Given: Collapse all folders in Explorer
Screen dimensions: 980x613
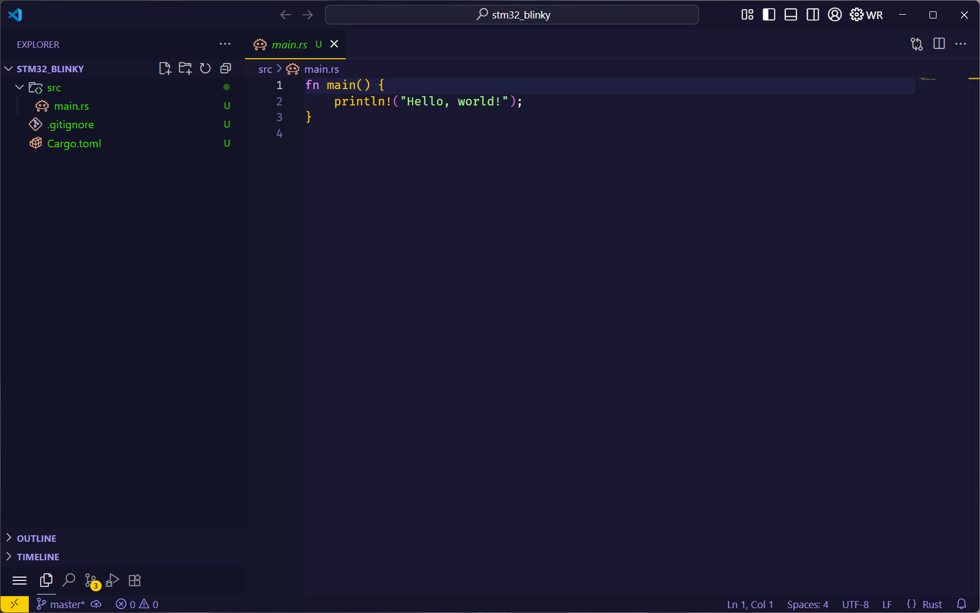Looking at the screenshot, I should [x=226, y=68].
